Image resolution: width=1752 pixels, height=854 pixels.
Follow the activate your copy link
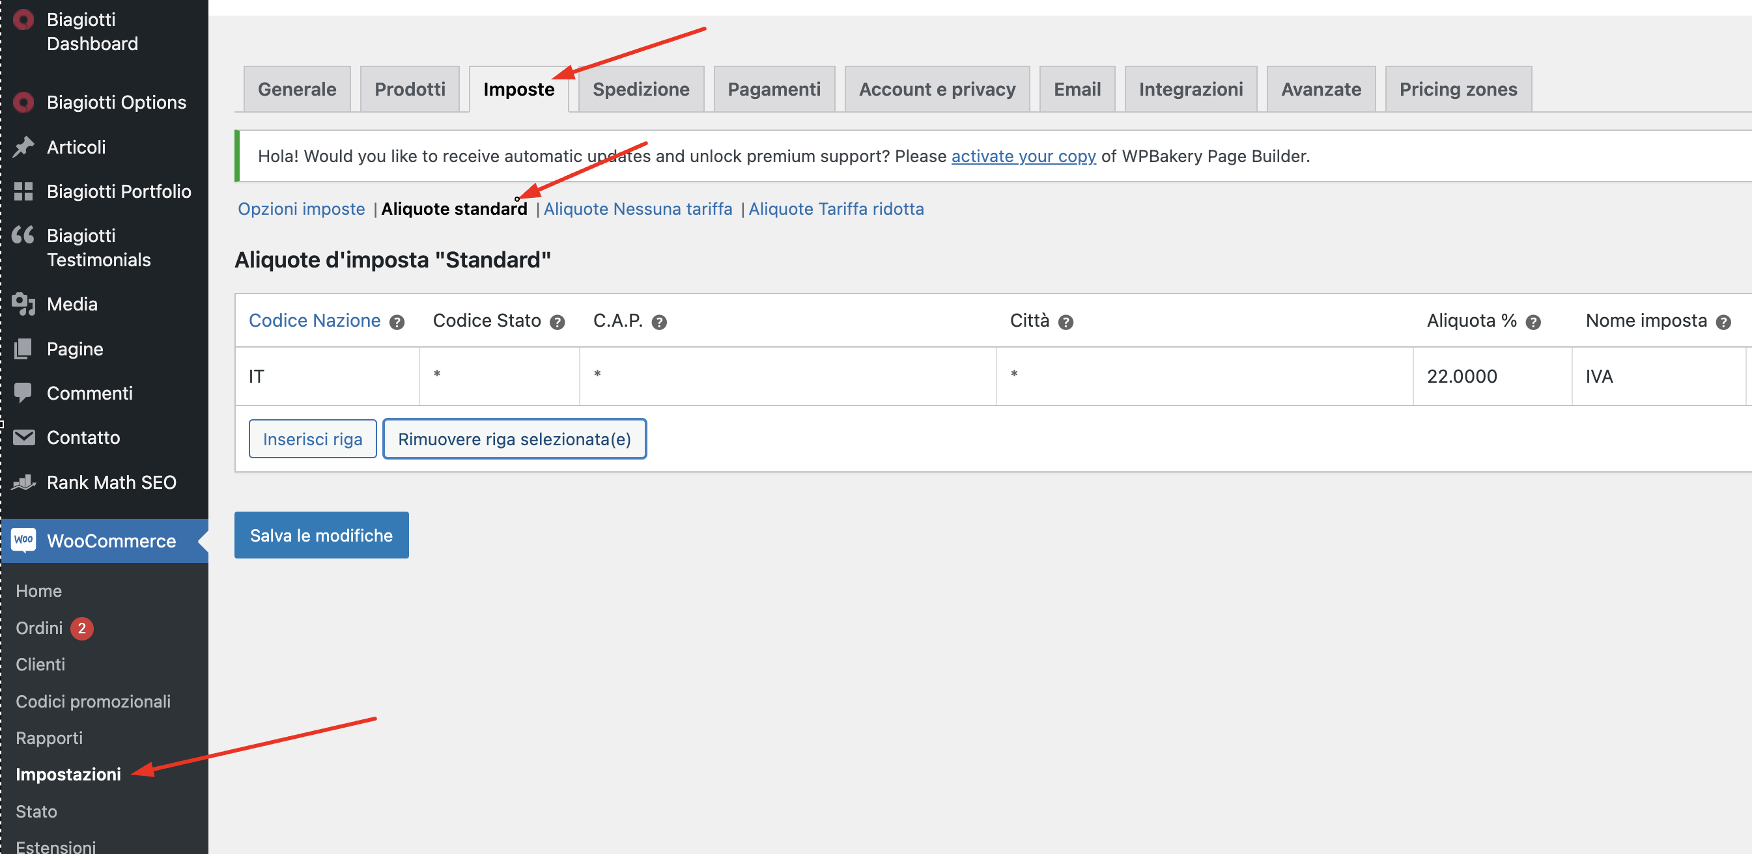pyautogui.click(x=1024, y=156)
